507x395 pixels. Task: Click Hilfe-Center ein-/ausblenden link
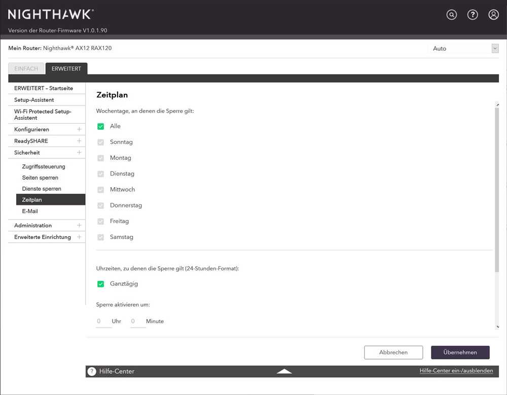click(x=456, y=371)
